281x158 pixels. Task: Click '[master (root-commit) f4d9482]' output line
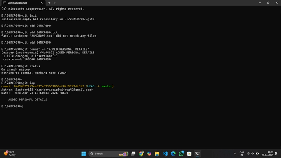[48, 53]
